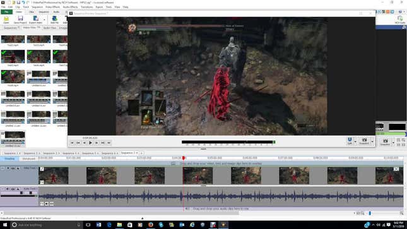Click the transition icon on the last video clip
Screen dimensions: 407x229
(x=396, y=169)
